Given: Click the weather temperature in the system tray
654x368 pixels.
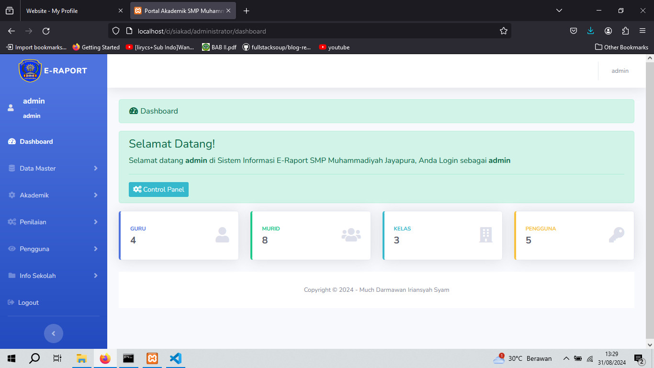Looking at the screenshot, I should click(517, 358).
